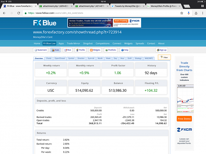
Task: Open Widgets in top navigation bar
Action: [128, 43]
